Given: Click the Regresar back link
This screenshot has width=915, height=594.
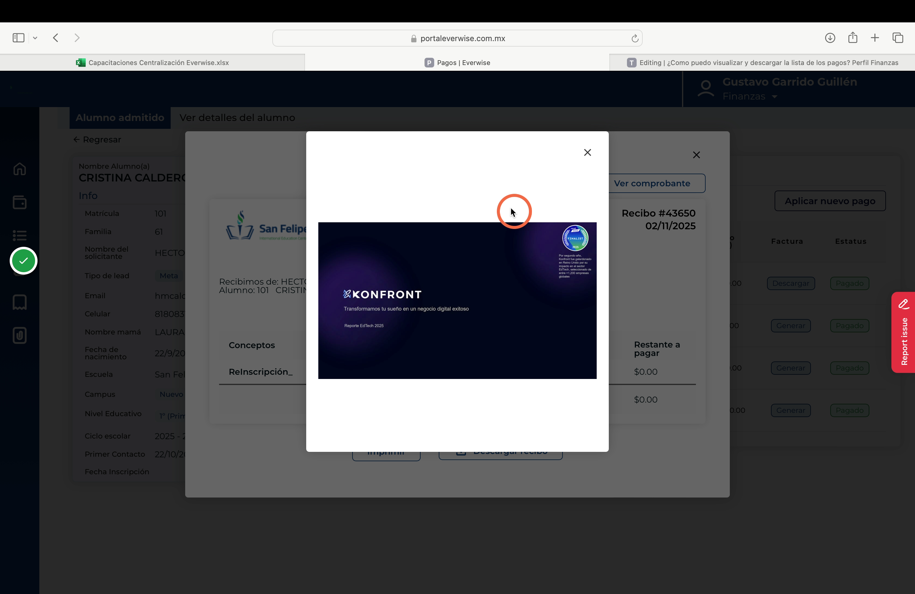Looking at the screenshot, I should click(97, 139).
